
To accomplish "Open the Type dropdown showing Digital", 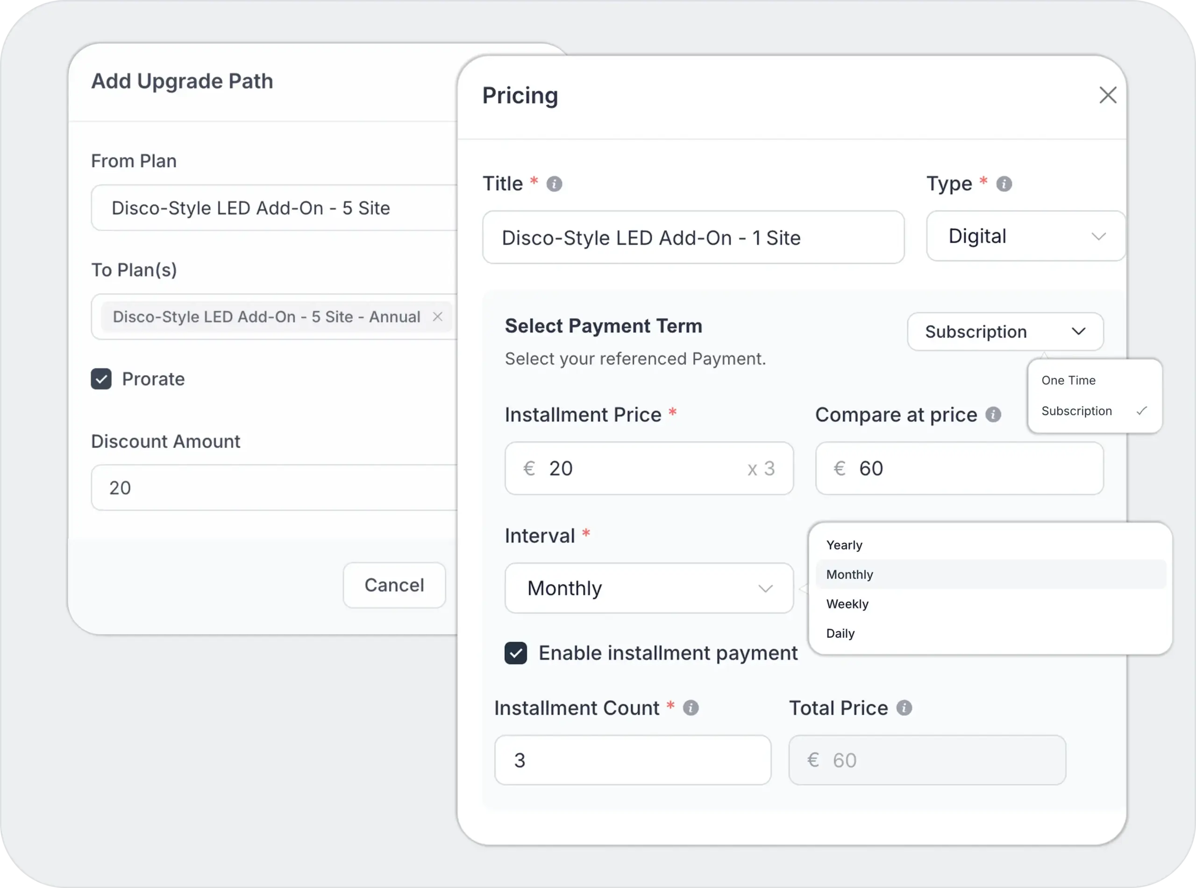I will click(x=1025, y=237).
